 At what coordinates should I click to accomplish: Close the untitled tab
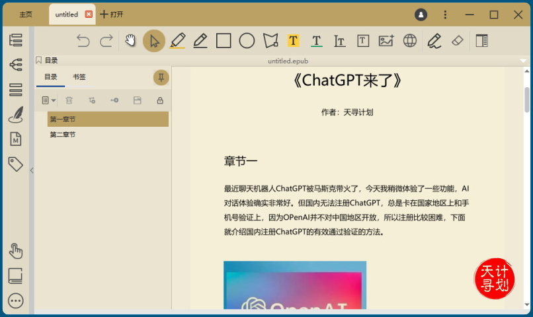[89, 15]
